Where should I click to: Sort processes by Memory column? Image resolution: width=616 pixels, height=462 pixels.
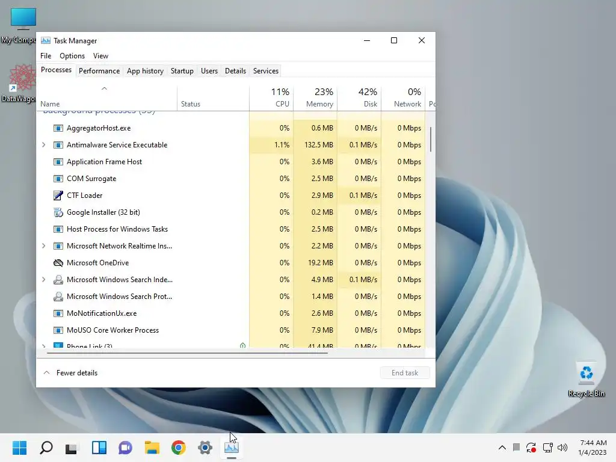pyautogui.click(x=315, y=98)
